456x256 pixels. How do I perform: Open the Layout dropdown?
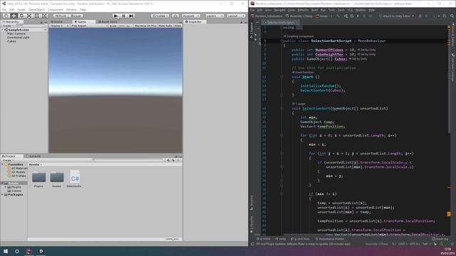[236, 16]
